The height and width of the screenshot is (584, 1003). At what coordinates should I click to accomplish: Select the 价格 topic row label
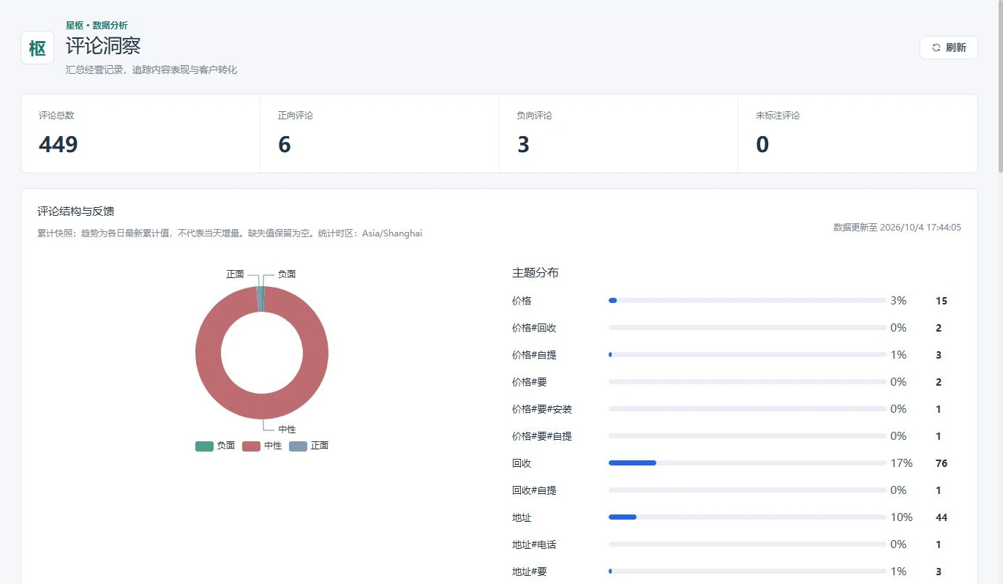[522, 301]
